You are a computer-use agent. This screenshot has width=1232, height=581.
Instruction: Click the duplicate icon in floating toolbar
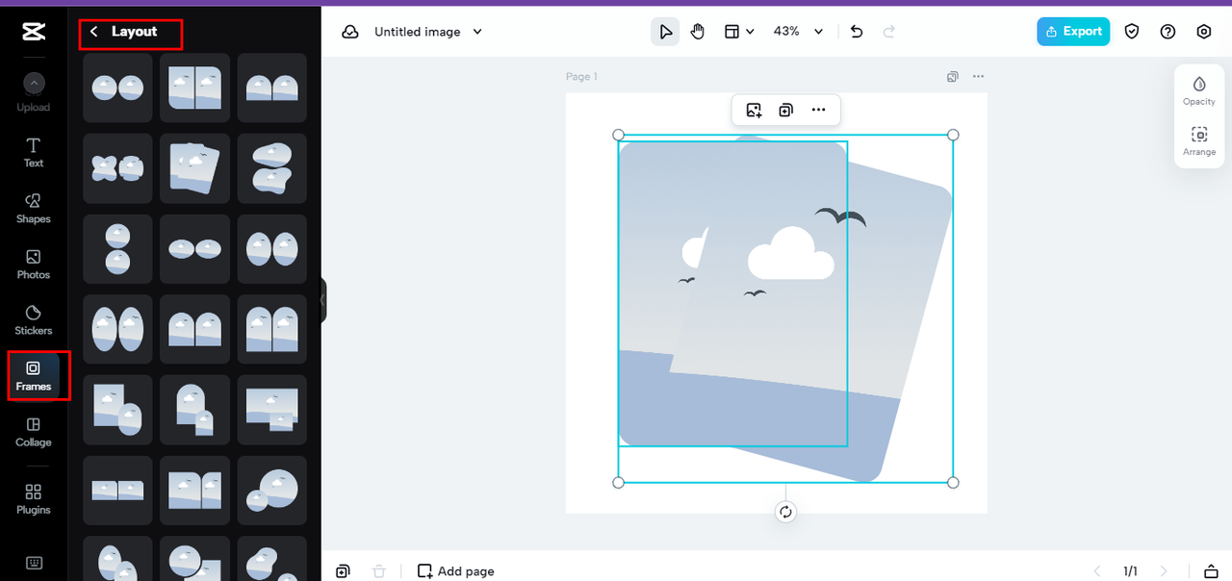(785, 111)
